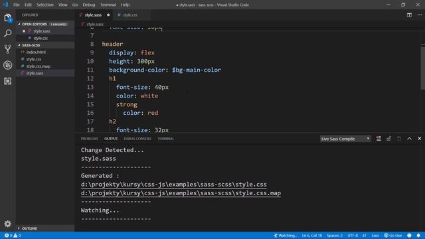Open the Explorer view in activity bar

pos(7,18)
